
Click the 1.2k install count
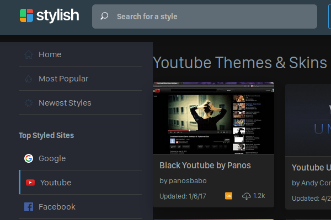(259, 196)
